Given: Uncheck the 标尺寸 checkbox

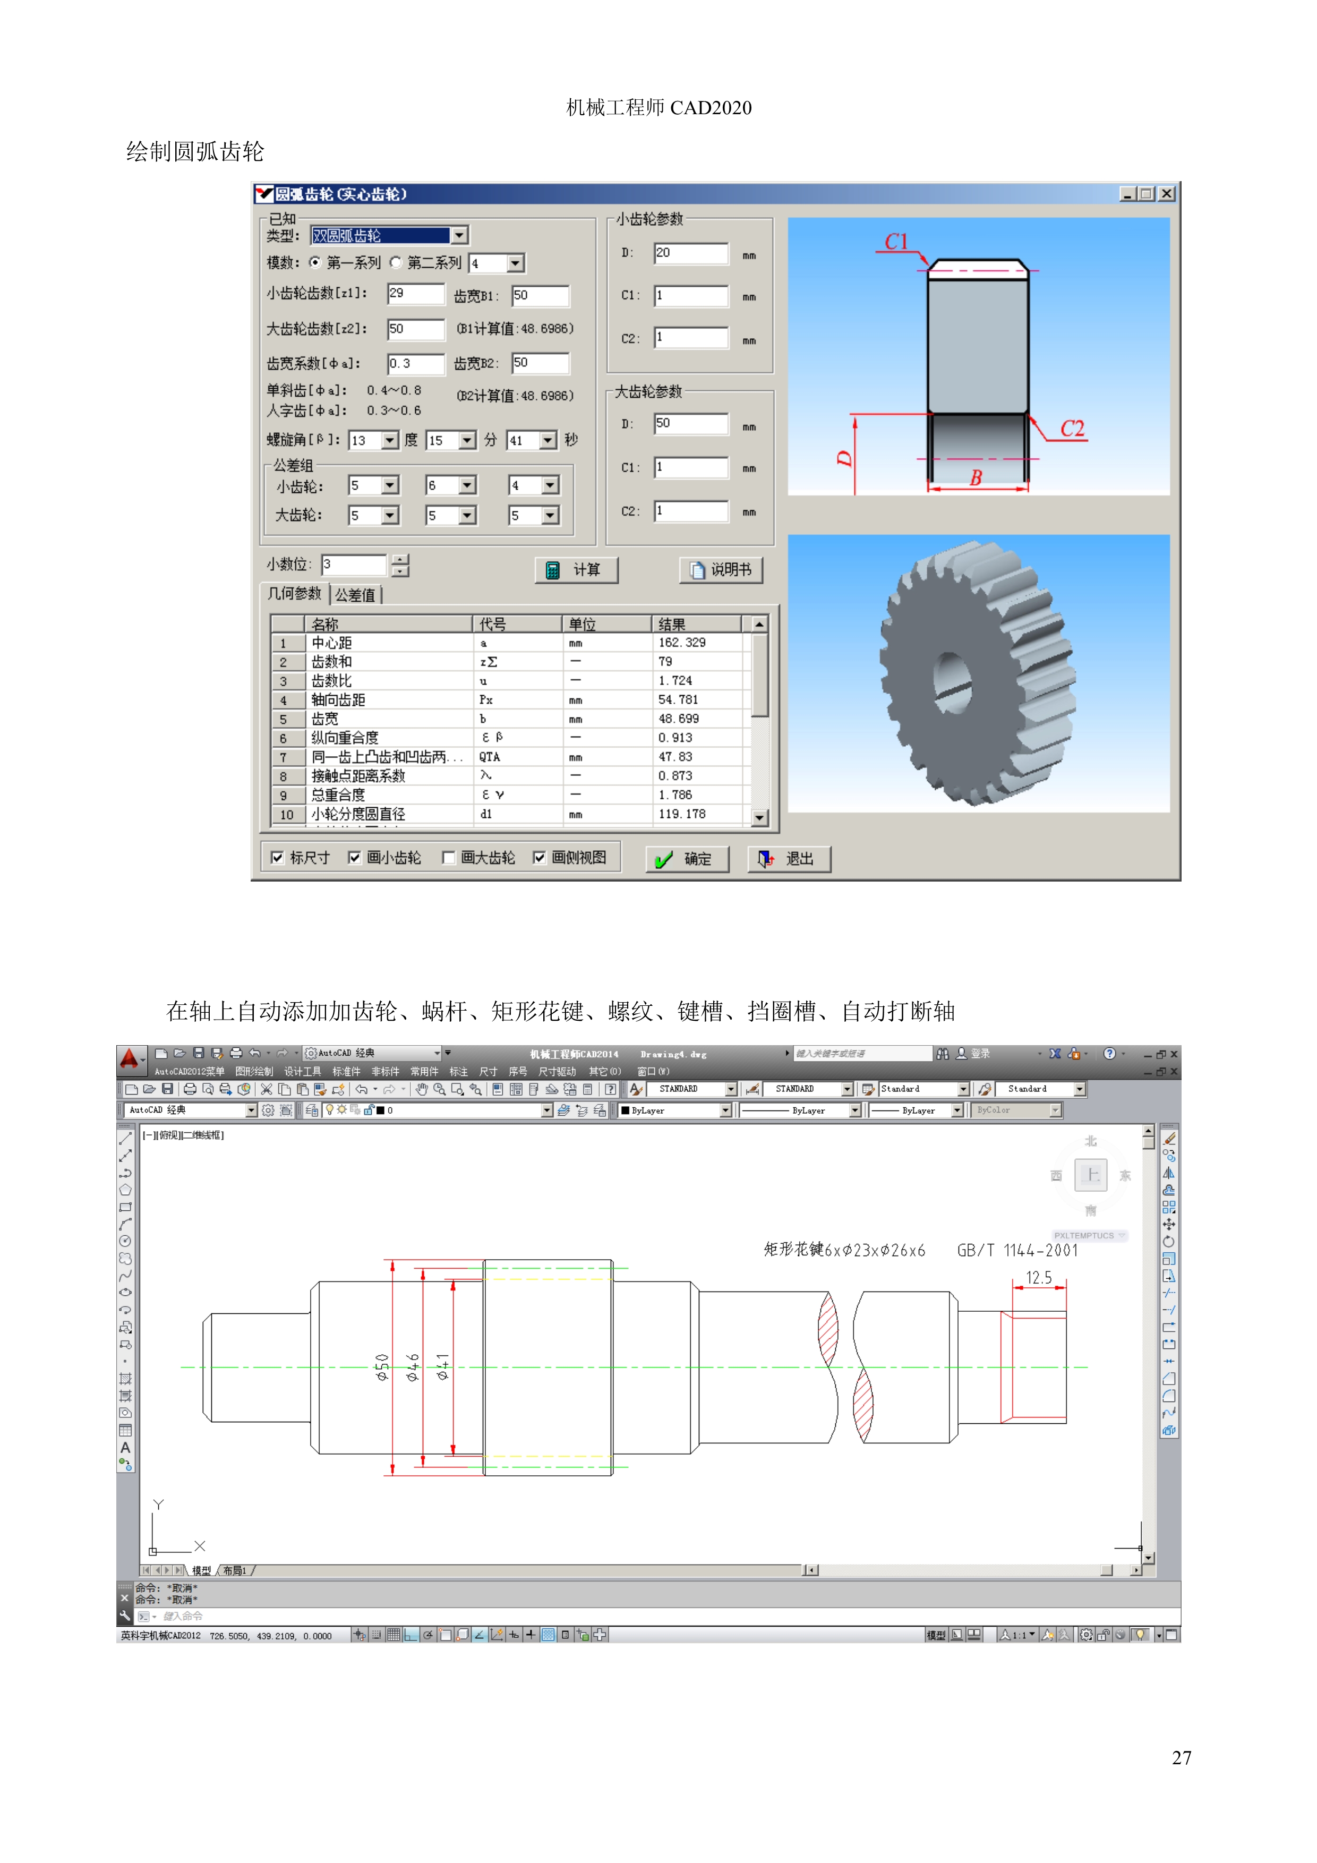Looking at the screenshot, I should tap(278, 858).
